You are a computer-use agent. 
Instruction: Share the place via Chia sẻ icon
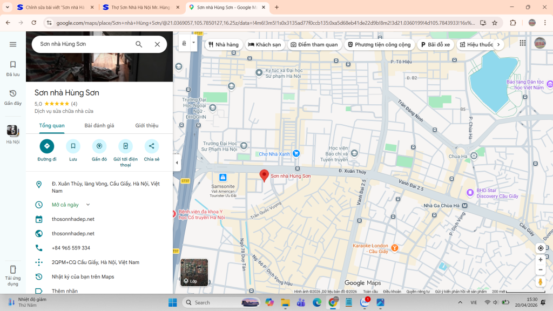[151, 146]
